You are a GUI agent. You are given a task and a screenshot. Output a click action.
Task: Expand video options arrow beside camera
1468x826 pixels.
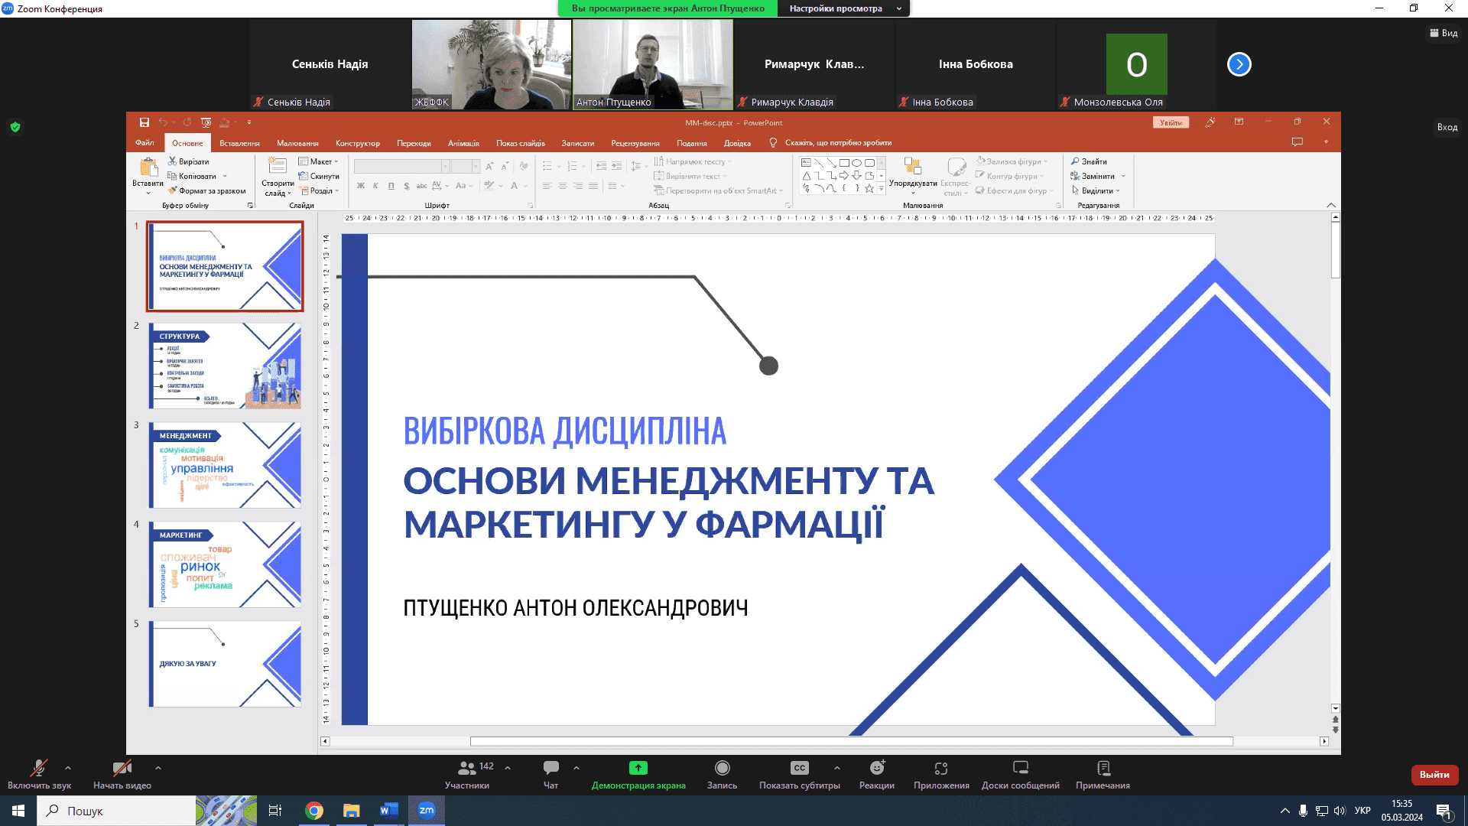coord(158,768)
